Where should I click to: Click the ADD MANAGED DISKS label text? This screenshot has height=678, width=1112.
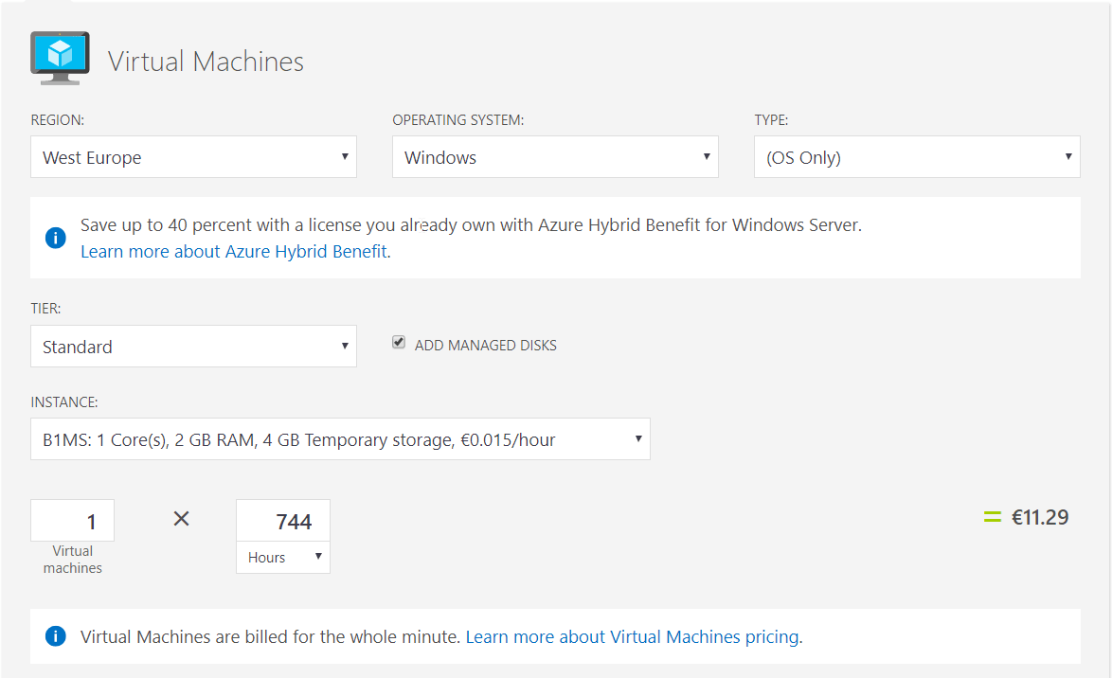click(485, 346)
